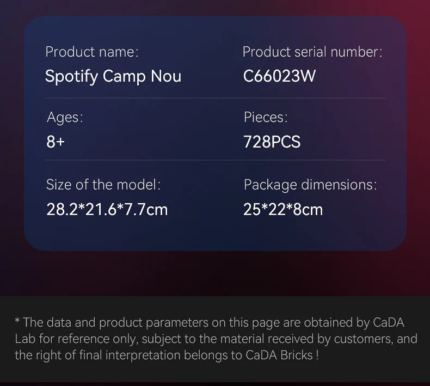
Task: Click the '8+' age value
Action: 55,142
